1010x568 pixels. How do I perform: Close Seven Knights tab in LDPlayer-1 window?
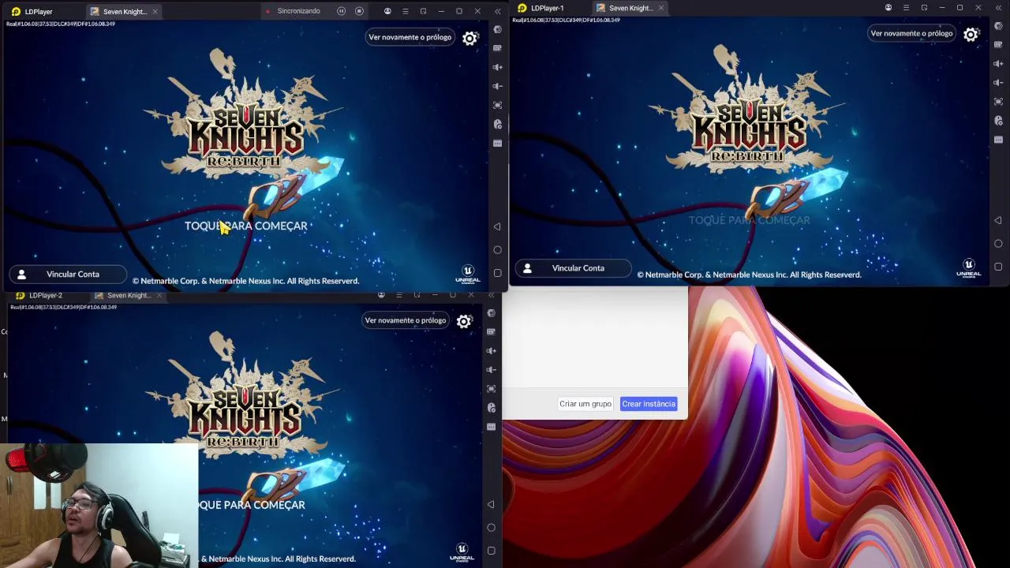point(660,8)
